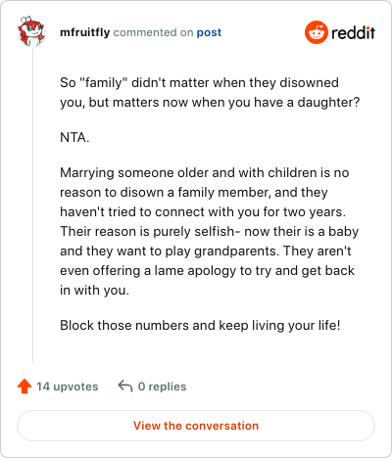
Task: Click the "0 replies" count label
Action: pos(162,387)
